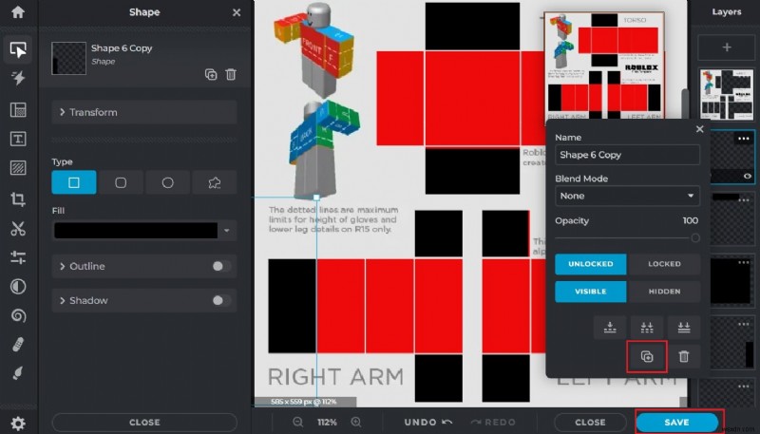Expand the Transform section
The height and width of the screenshot is (434, 760).
click(144, 112)
